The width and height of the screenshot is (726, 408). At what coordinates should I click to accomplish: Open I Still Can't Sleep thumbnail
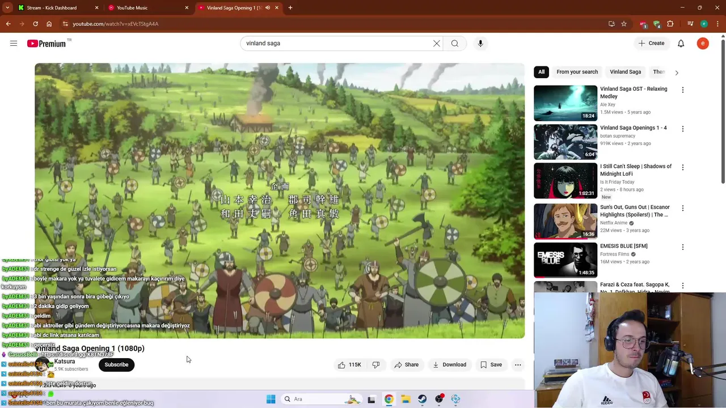565,181
